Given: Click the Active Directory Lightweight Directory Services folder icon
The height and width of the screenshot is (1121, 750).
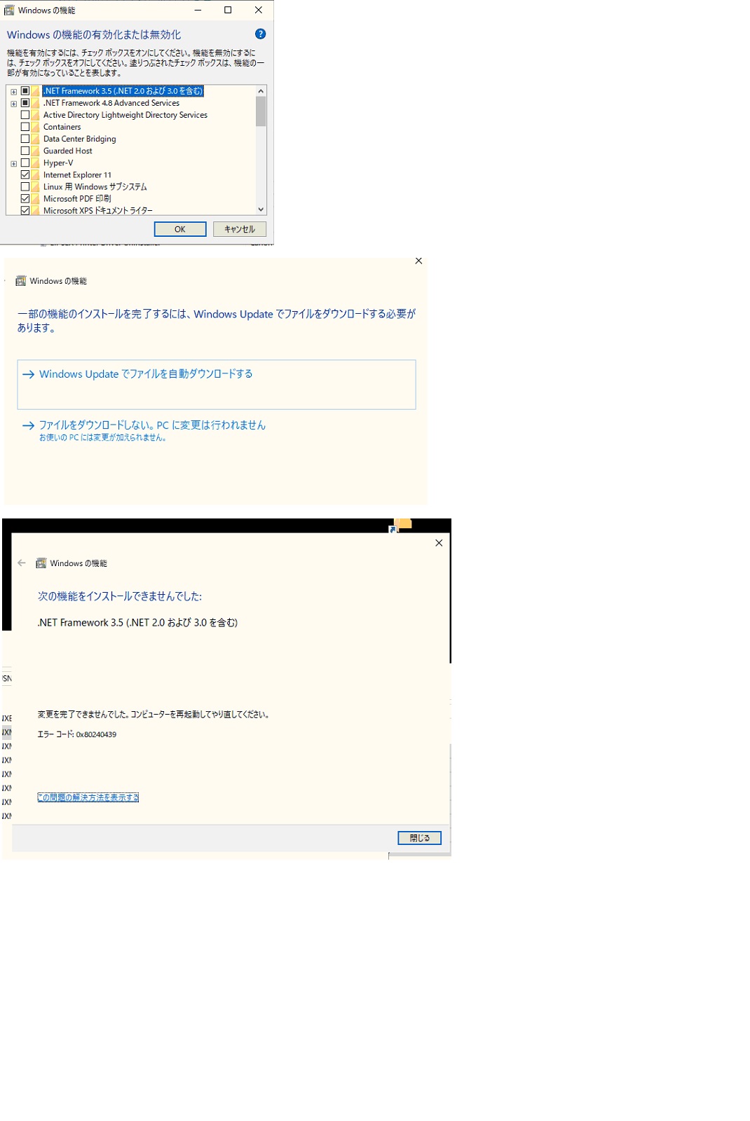Looking at the screenshot, I should [36, 115].
